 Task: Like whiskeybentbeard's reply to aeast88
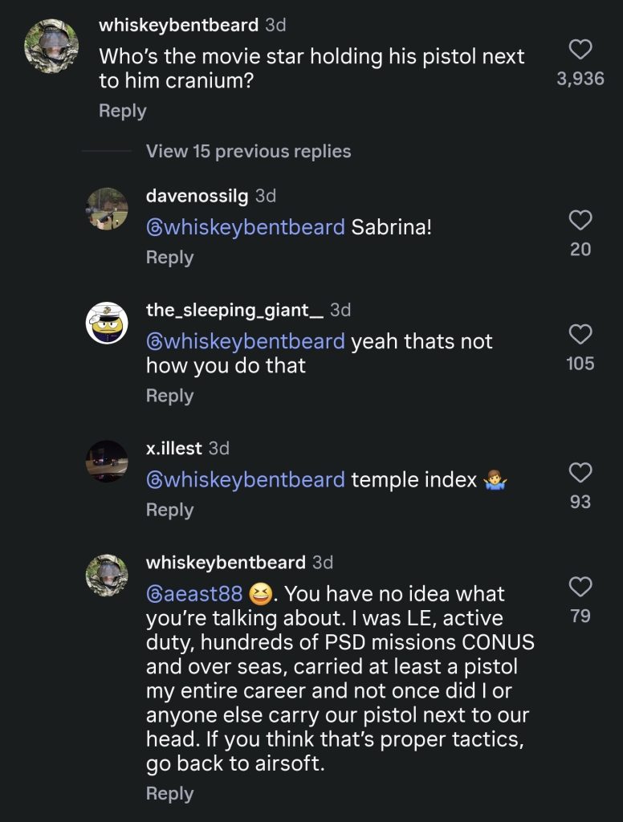click(580, 586)
